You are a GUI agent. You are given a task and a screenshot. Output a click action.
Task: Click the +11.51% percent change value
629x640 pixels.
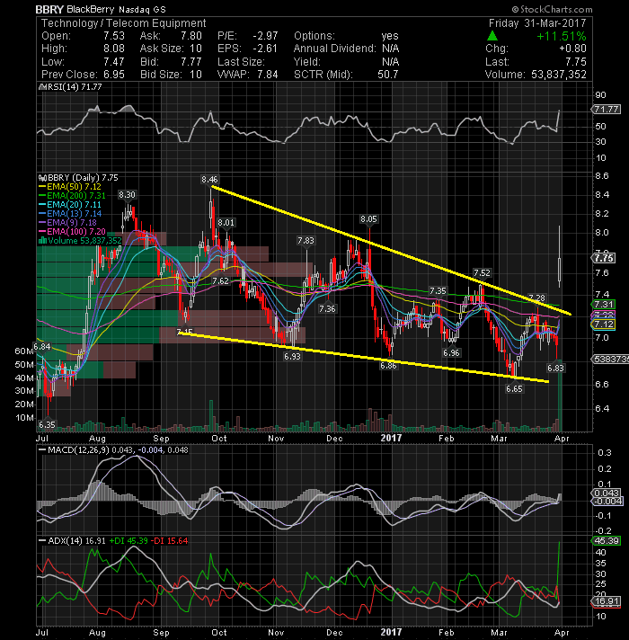(x=562, y=36)
